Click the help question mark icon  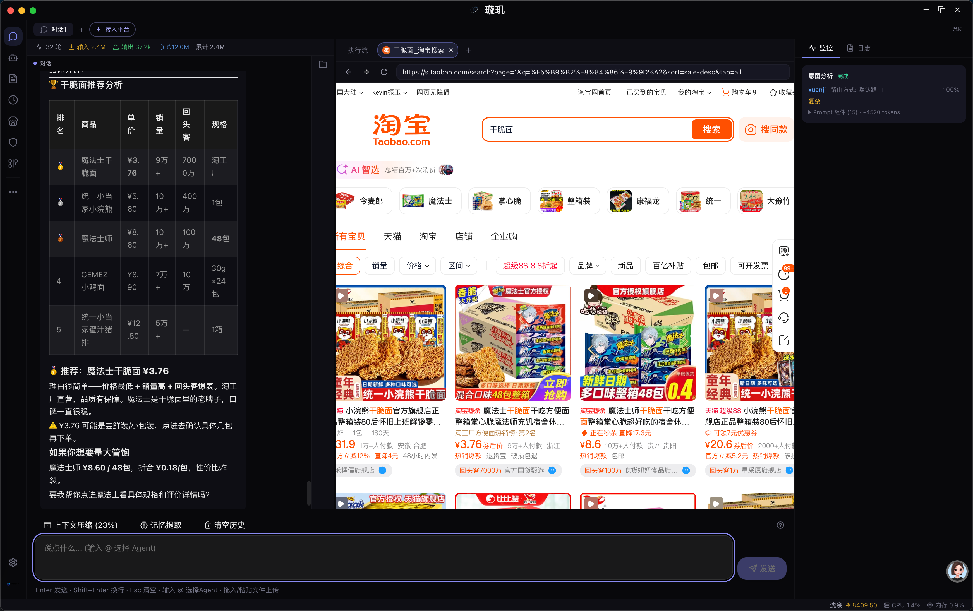tap(780, 525)
